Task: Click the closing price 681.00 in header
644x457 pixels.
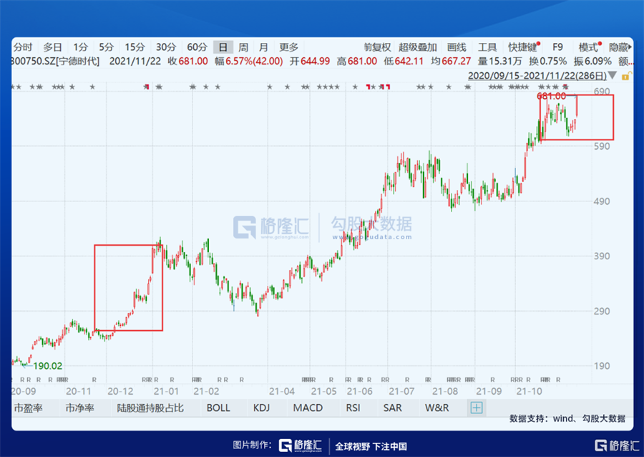Action: (193, 61)
